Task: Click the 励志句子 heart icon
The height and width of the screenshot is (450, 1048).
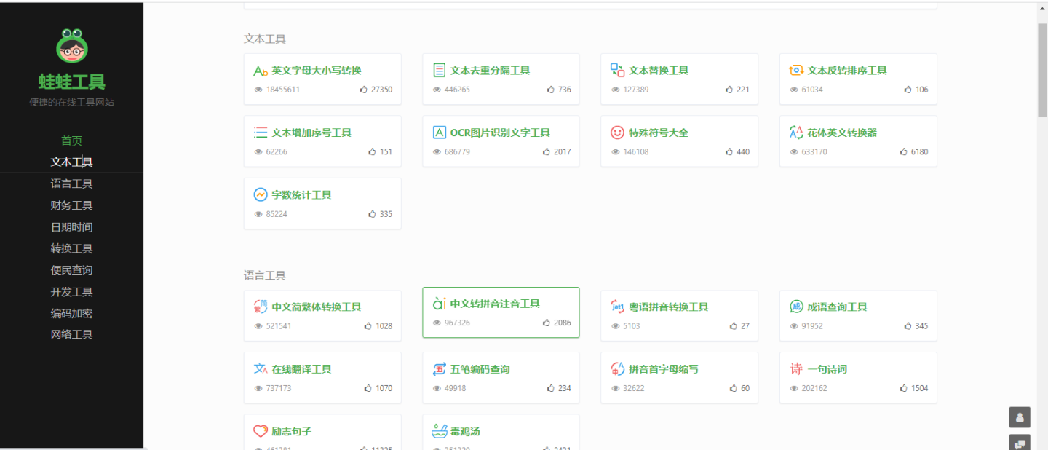Action: [261, 430]
